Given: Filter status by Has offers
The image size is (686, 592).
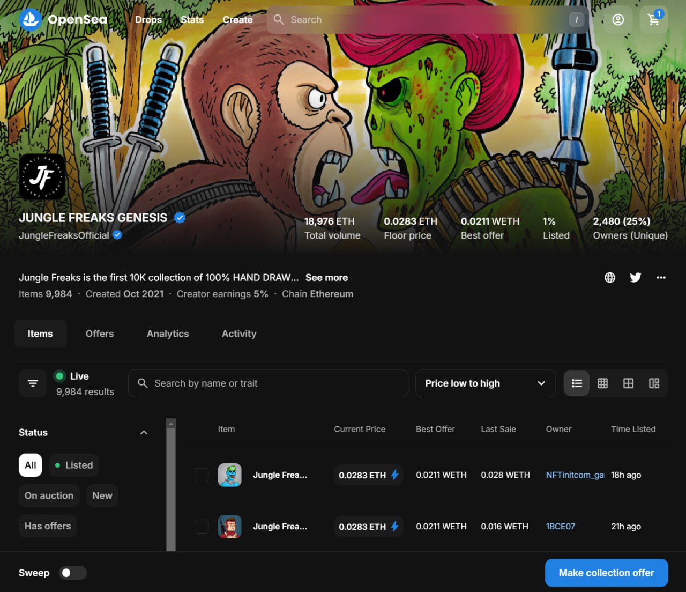Looking at the screenshot, I should (x=48, y=527).
